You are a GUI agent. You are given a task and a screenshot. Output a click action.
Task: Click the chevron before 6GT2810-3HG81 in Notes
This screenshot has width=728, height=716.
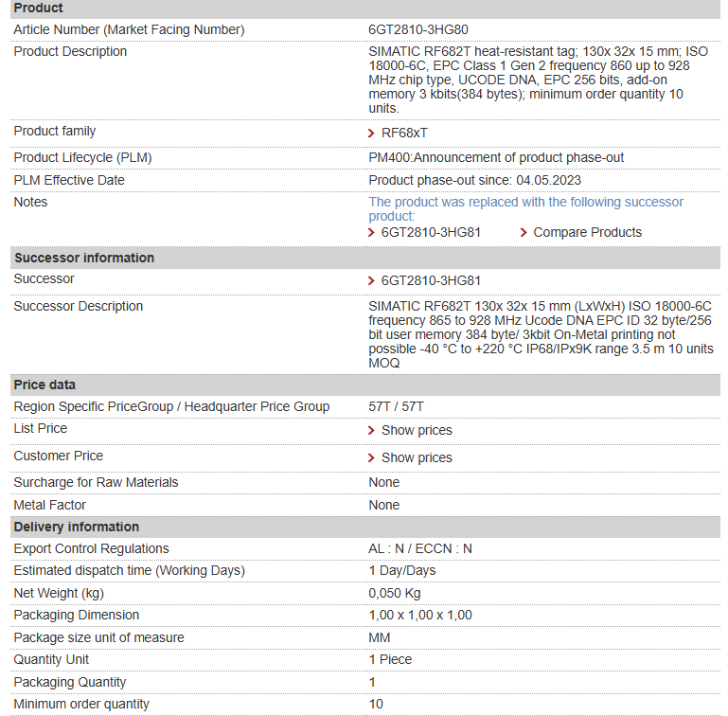coord(371,233)
